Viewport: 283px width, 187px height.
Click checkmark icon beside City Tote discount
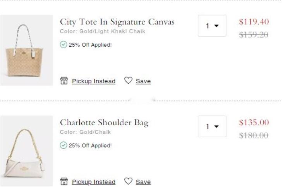click(63, 45)
